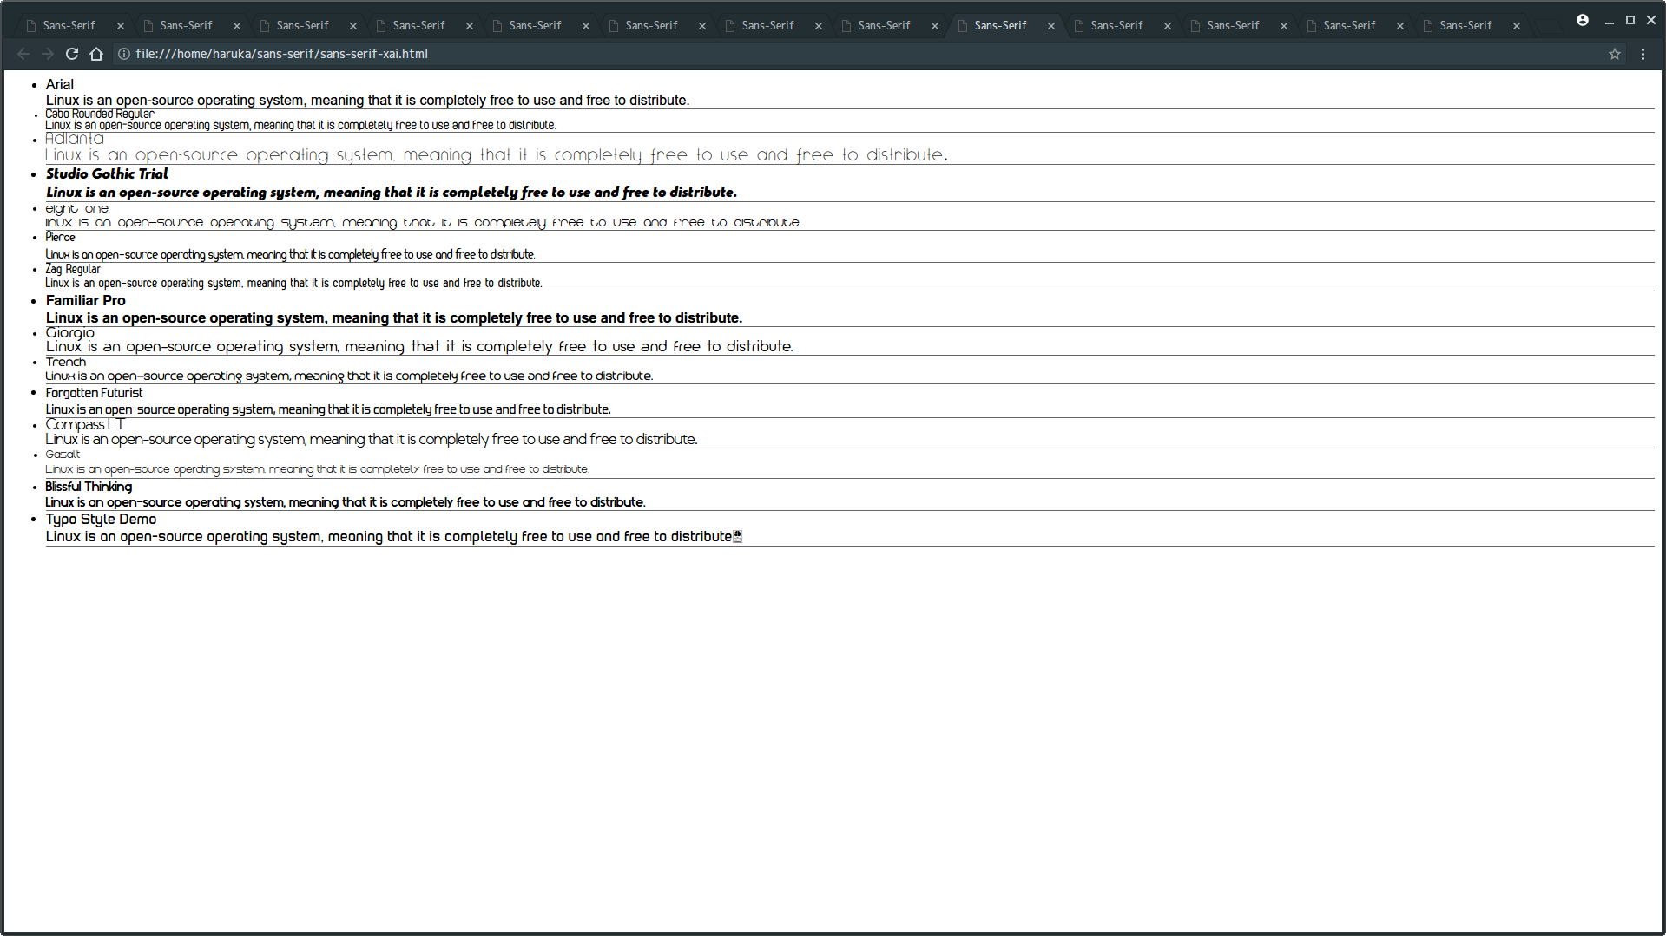Click the 'Trench' font name
The image size is (1666, 936).
point(66,362)
